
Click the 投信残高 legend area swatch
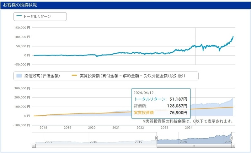pyautogui.click(x=19, y=76)
